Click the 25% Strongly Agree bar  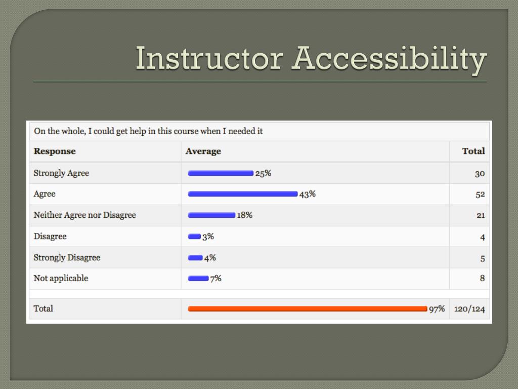click(x=221, y=173)
